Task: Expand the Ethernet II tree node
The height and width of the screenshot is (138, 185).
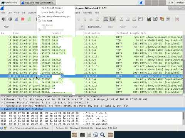Action: (2, 99)
